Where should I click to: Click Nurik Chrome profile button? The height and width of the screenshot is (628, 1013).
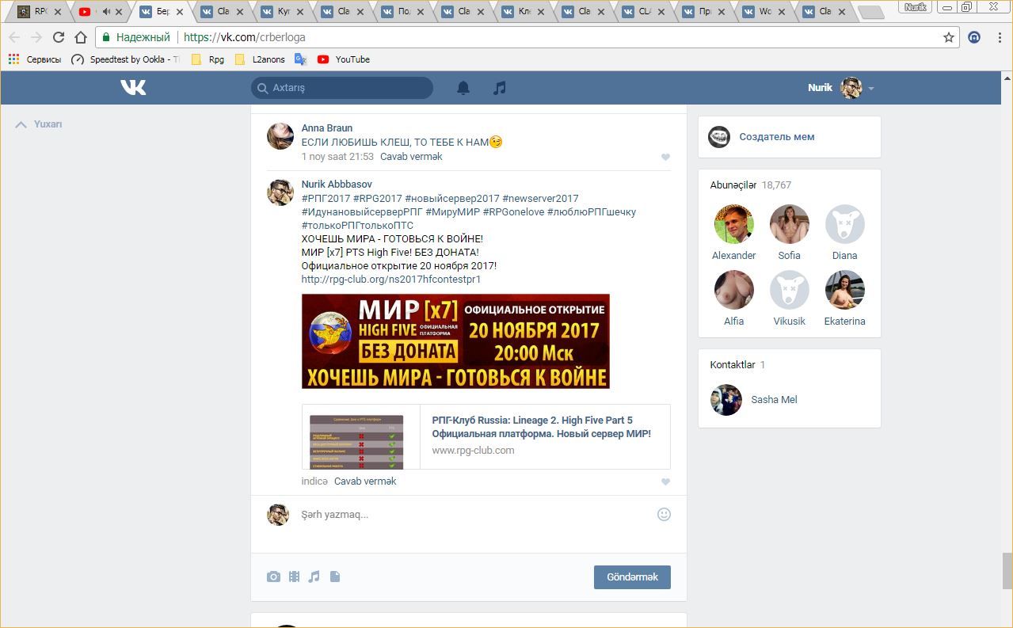pyautogui.click(x=916, y=7)
